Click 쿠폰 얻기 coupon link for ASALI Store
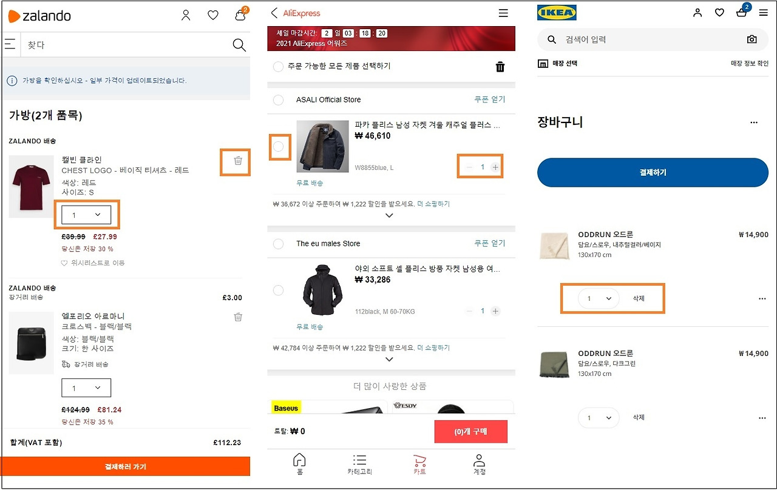This screenshot has width=777, height=490. (489, 99)
